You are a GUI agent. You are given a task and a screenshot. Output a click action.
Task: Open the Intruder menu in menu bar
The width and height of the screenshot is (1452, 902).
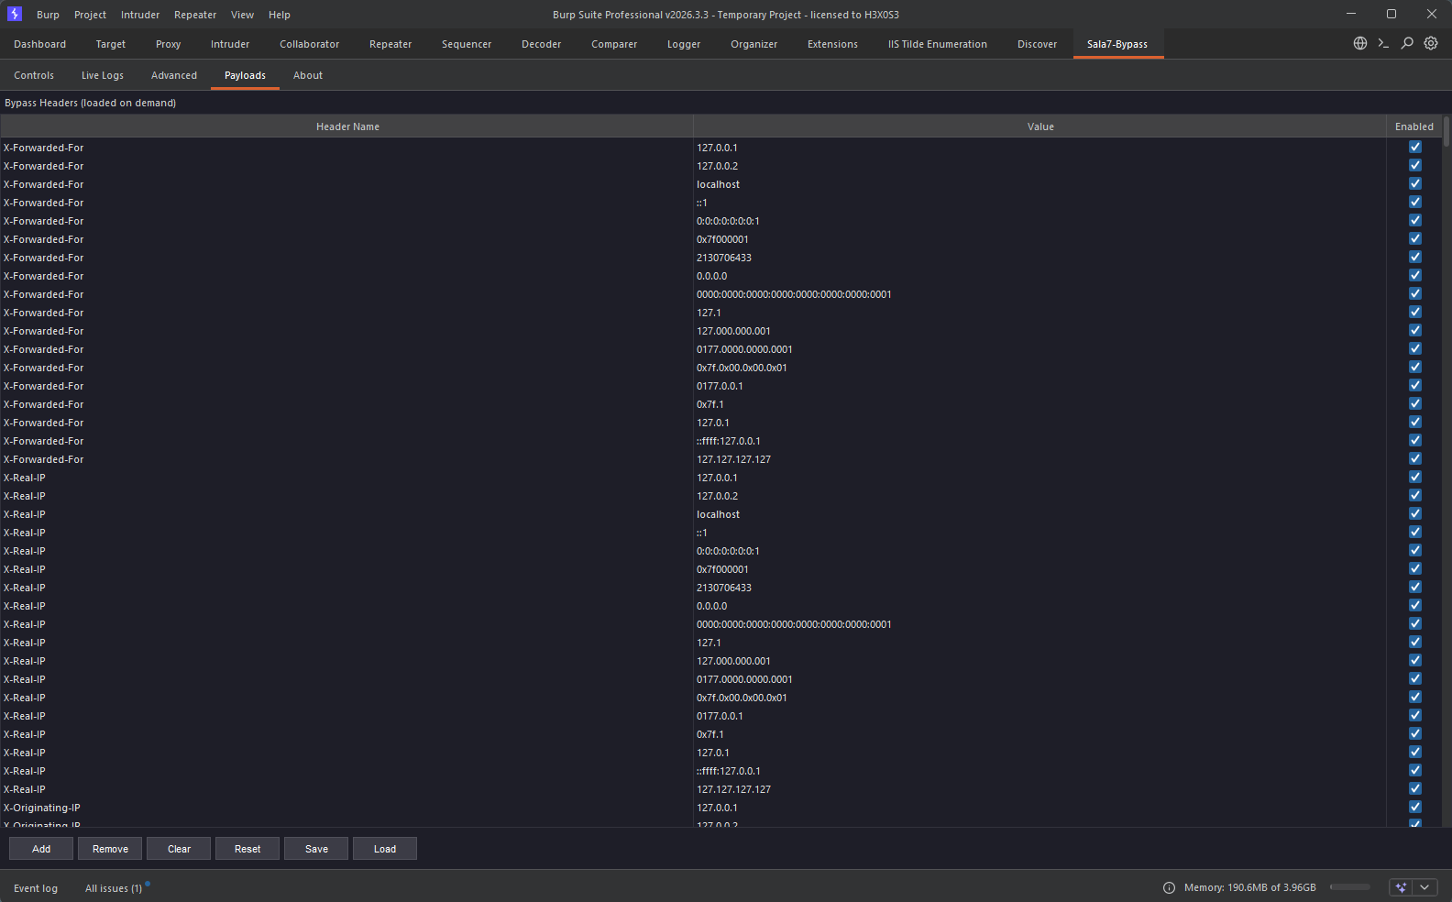[x=140, y=15]
